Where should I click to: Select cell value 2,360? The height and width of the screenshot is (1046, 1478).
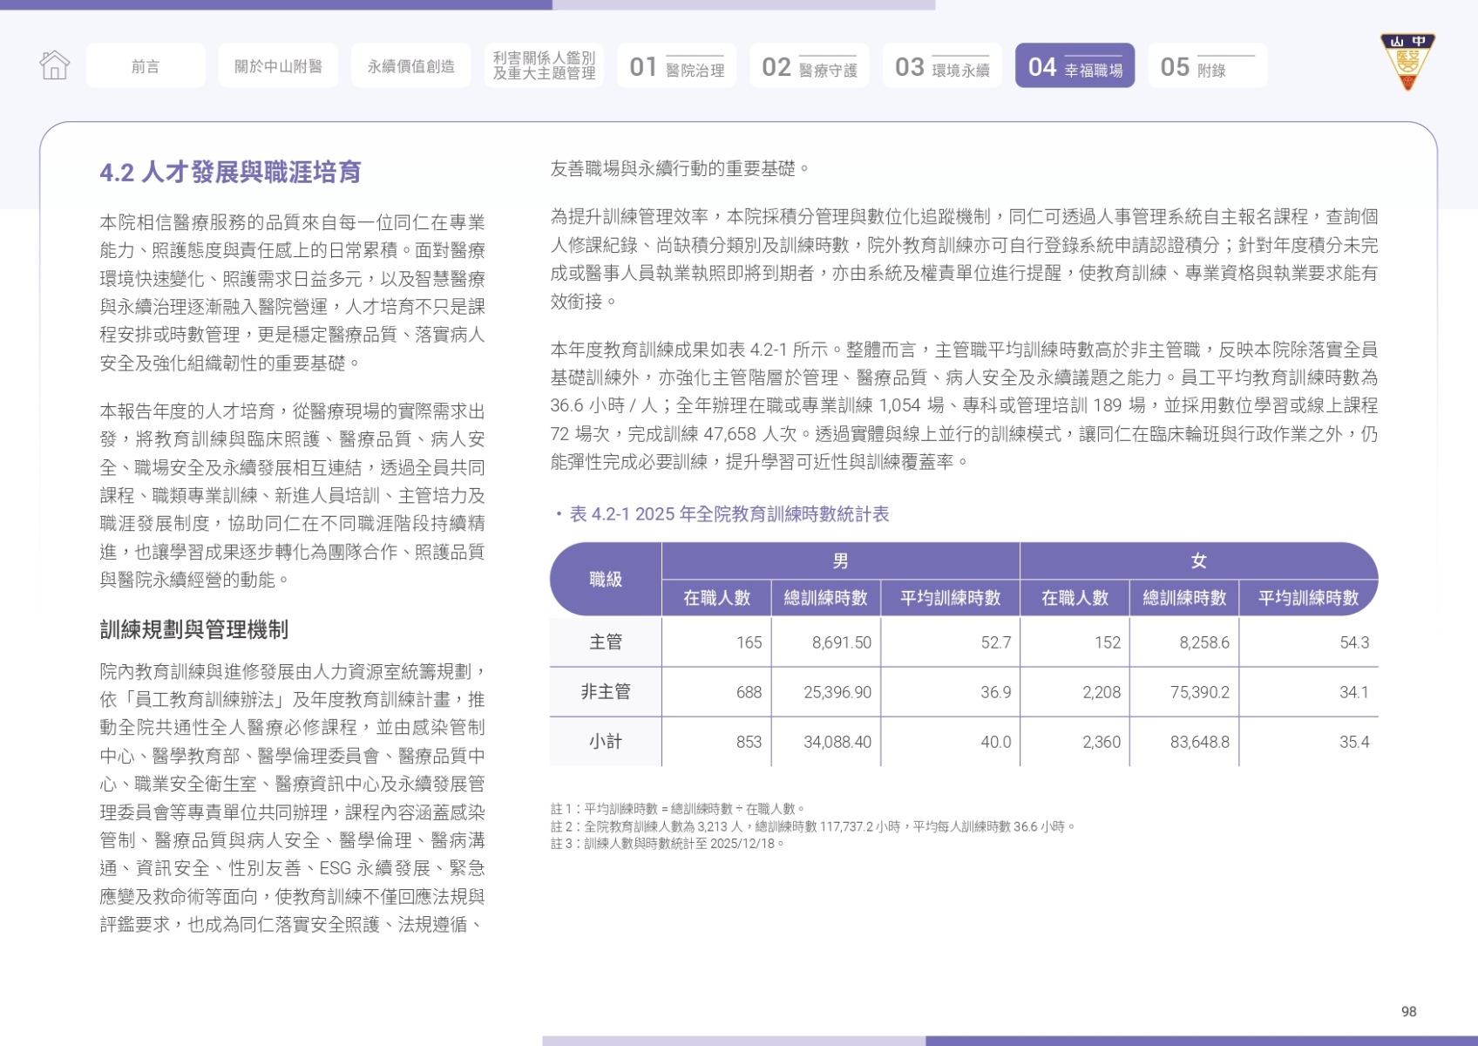1102,742
